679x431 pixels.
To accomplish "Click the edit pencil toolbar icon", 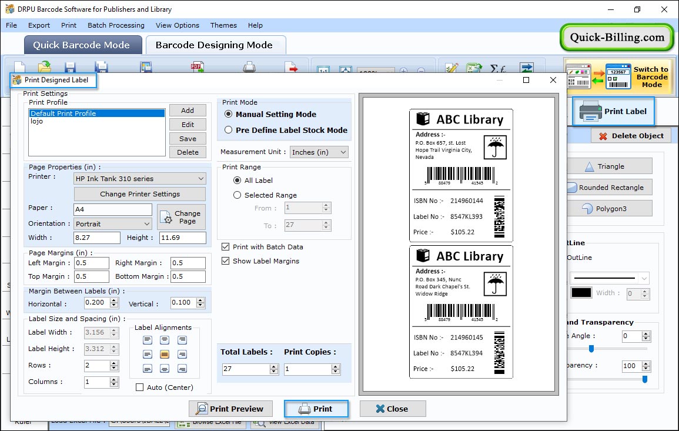I will (451, 68).
